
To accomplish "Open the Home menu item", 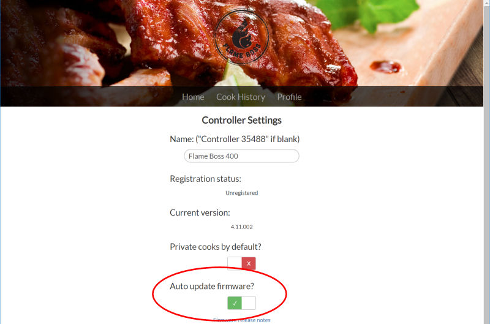I will [x=193, y=97].
